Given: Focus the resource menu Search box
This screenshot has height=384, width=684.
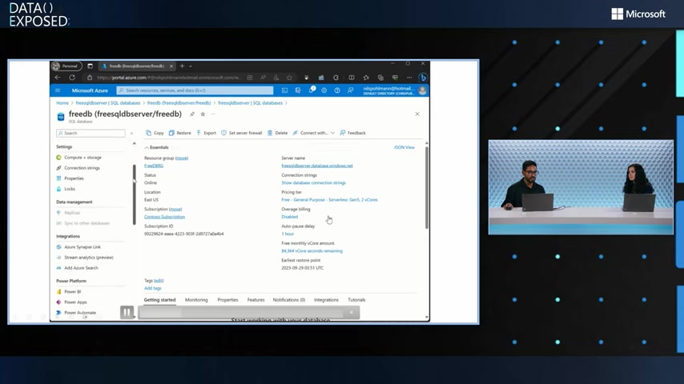Looking at the screenshot, I should pyautogui.click(x=91, y=133).
